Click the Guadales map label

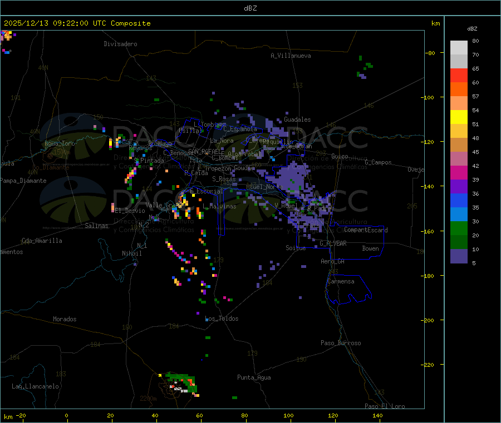click(297, 120)
